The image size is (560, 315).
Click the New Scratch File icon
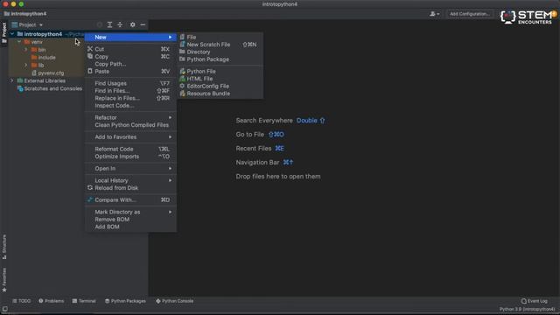183,45
